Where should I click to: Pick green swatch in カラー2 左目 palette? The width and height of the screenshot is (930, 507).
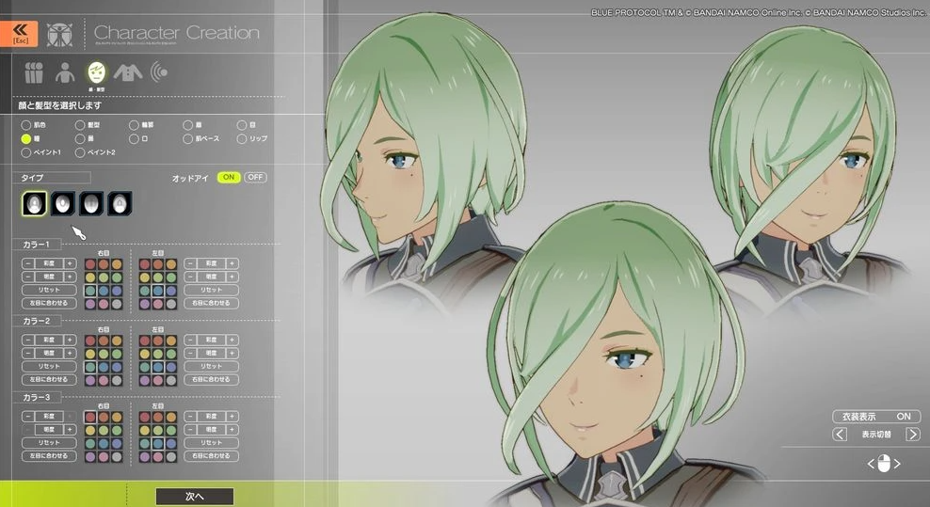point(171,354)
